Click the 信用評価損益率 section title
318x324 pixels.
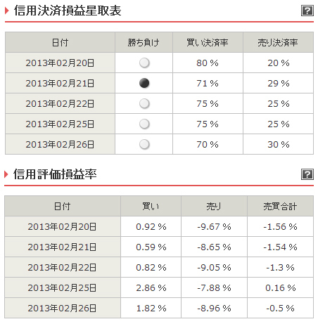55,174
